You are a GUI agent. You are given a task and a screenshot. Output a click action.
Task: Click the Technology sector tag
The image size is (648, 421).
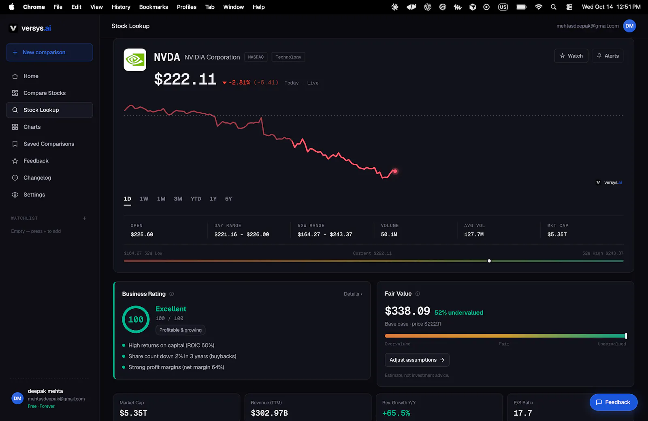[288, 57]
